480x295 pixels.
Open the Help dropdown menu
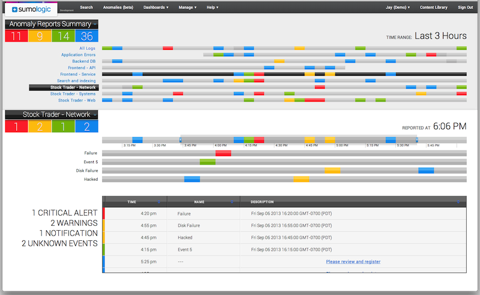click(x=212, y=7)
